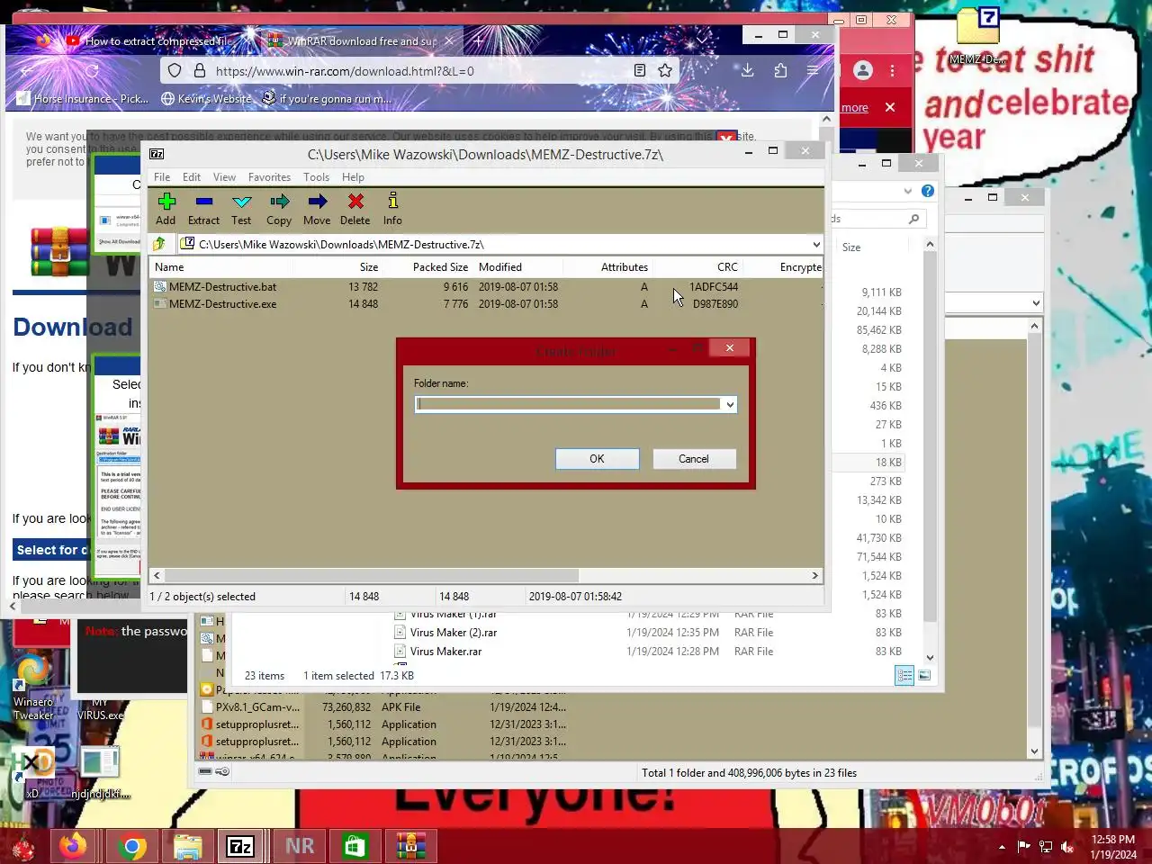Click the Chrome profile avatar icon

(x=863, y=70)
